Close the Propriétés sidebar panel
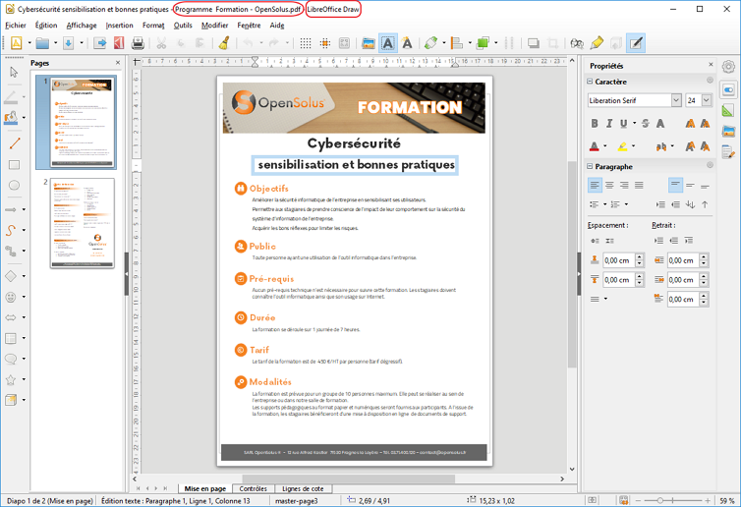 point(711,64)
